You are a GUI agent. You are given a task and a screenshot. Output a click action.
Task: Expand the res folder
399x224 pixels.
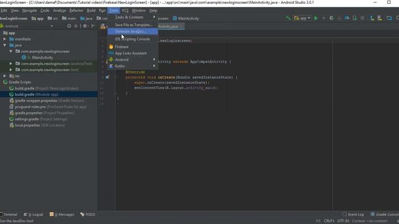click(x=4, y=76)
